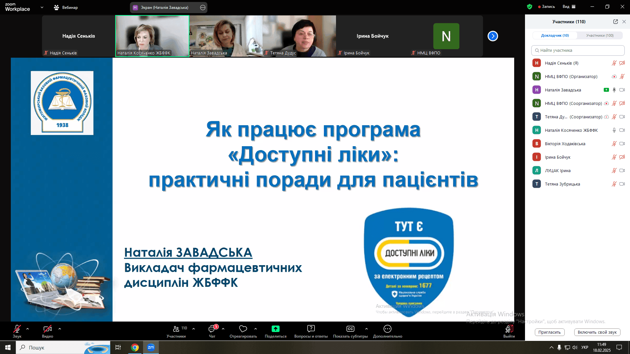Select Наталія Косяченко ЖБФФК video thumbnail
Image resolution: width=630 pixels, height=354 pixels.
152,36
